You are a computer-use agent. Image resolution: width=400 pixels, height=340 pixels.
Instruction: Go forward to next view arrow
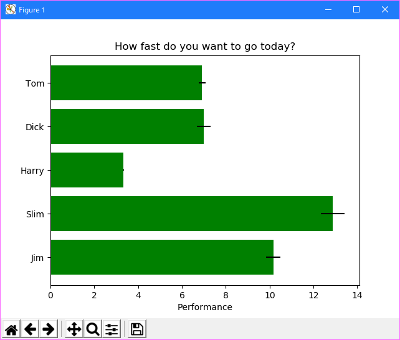pyautogui.click(x=49, y=329)
